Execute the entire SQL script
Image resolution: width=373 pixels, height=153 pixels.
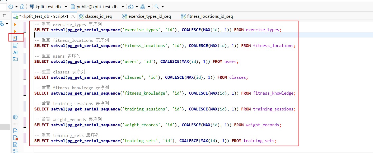click(x=15, y=38)
